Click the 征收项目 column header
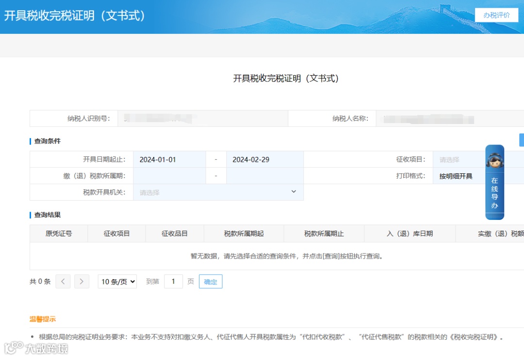 [116, 233]
